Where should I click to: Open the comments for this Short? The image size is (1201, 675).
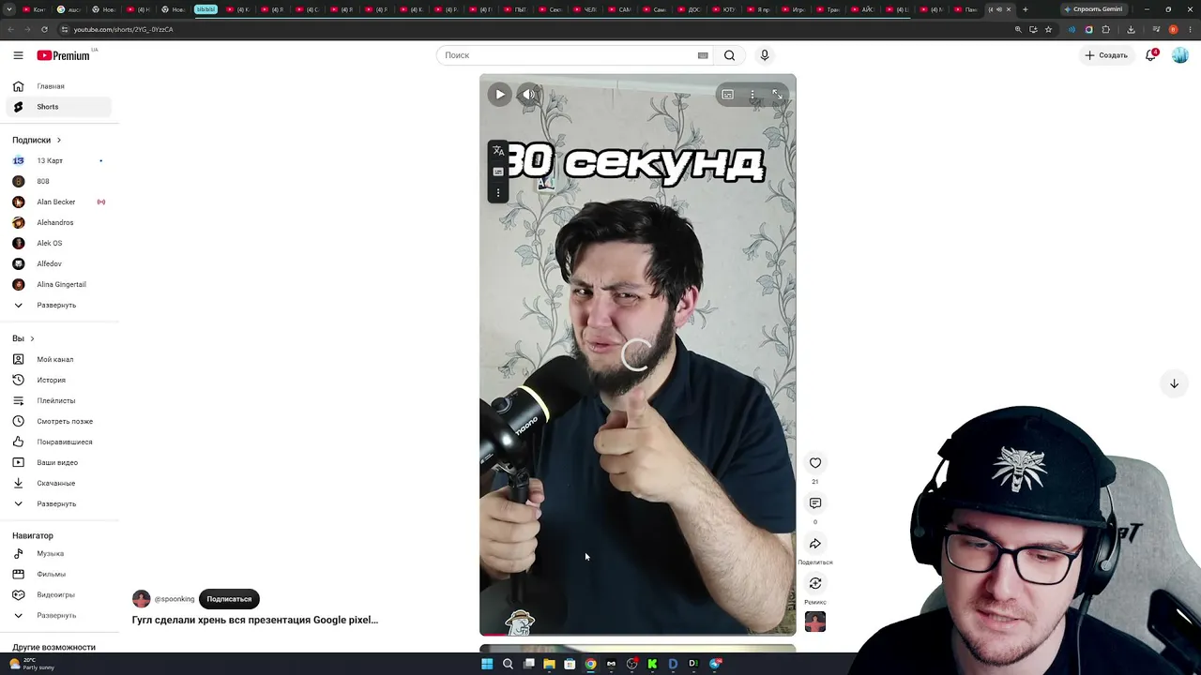pos(815,503)
